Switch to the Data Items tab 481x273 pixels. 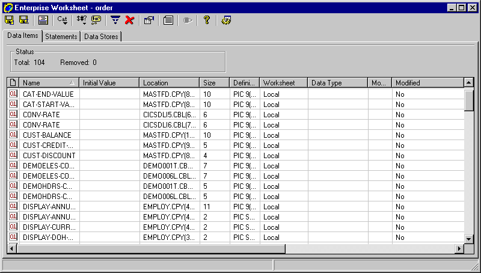click(23, 35)
